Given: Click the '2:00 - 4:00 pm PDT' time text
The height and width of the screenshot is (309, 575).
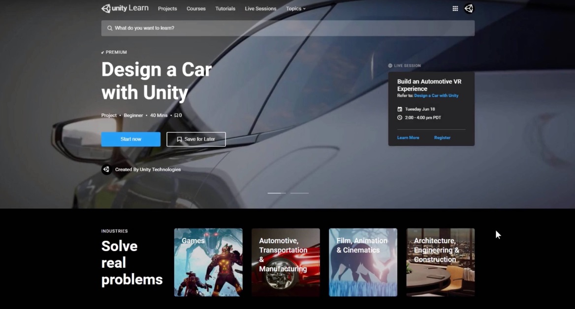Looking at the screenshot, I should [x=423, y=117].
